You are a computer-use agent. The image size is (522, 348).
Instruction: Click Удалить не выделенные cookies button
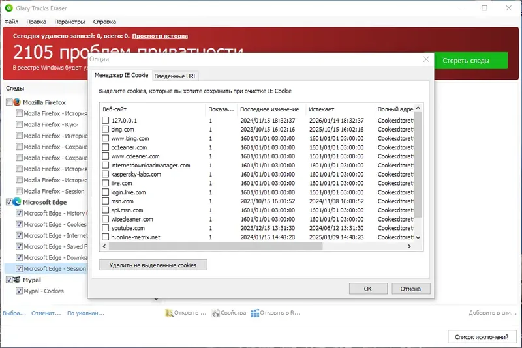(153, 265)
